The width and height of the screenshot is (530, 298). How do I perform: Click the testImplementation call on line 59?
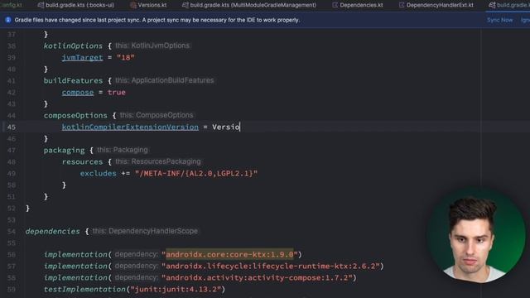[84, 289]
